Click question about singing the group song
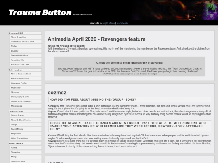218x163 pixels. click(x=130, y=99)
